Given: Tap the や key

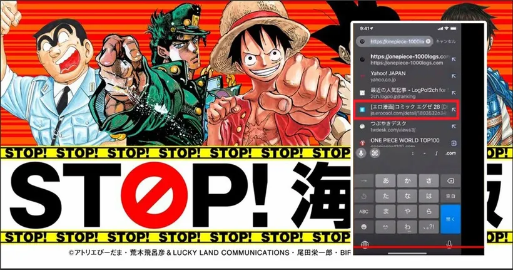Looking at the screenshot, I should pyautogui.click(x=407, y=212).
